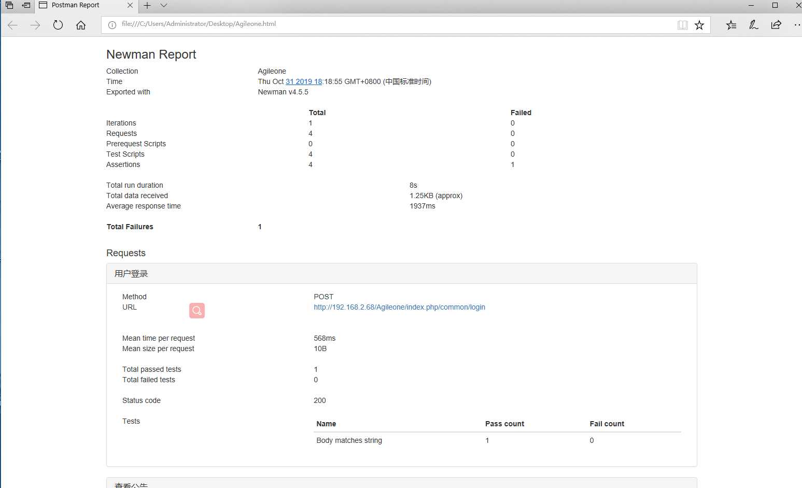
Task: Click the '1.25KB (approx)' data value
Action: [436, 196]
